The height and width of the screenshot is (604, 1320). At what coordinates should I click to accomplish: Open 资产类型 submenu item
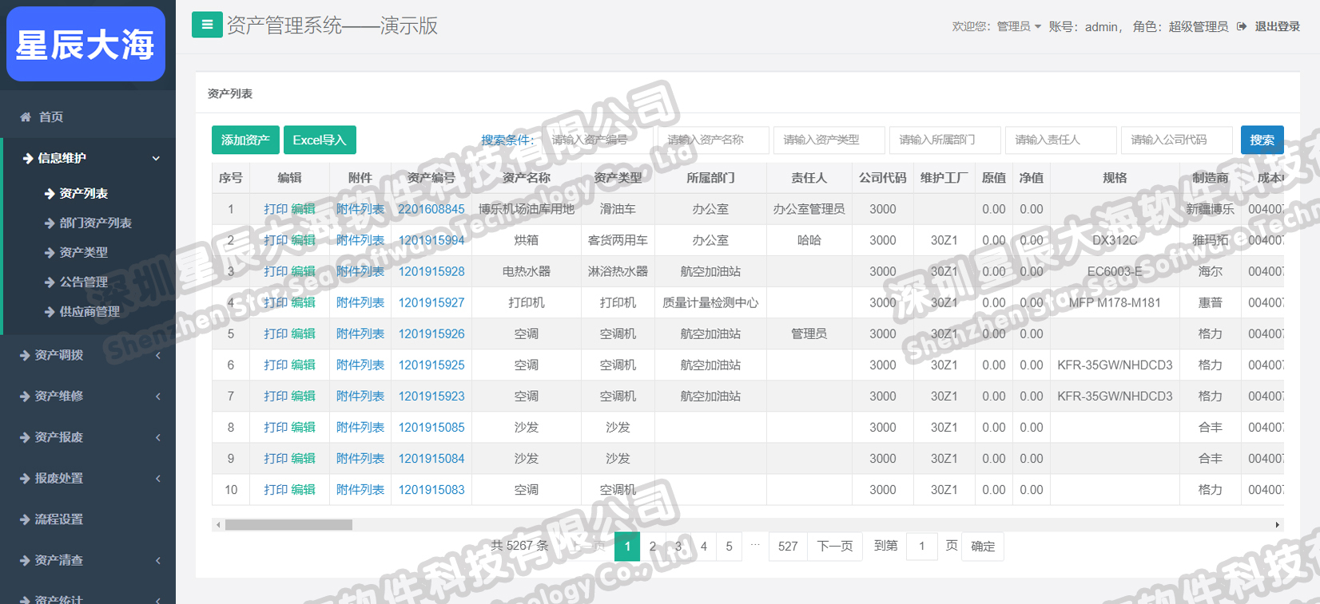click(x=83, y=252)
